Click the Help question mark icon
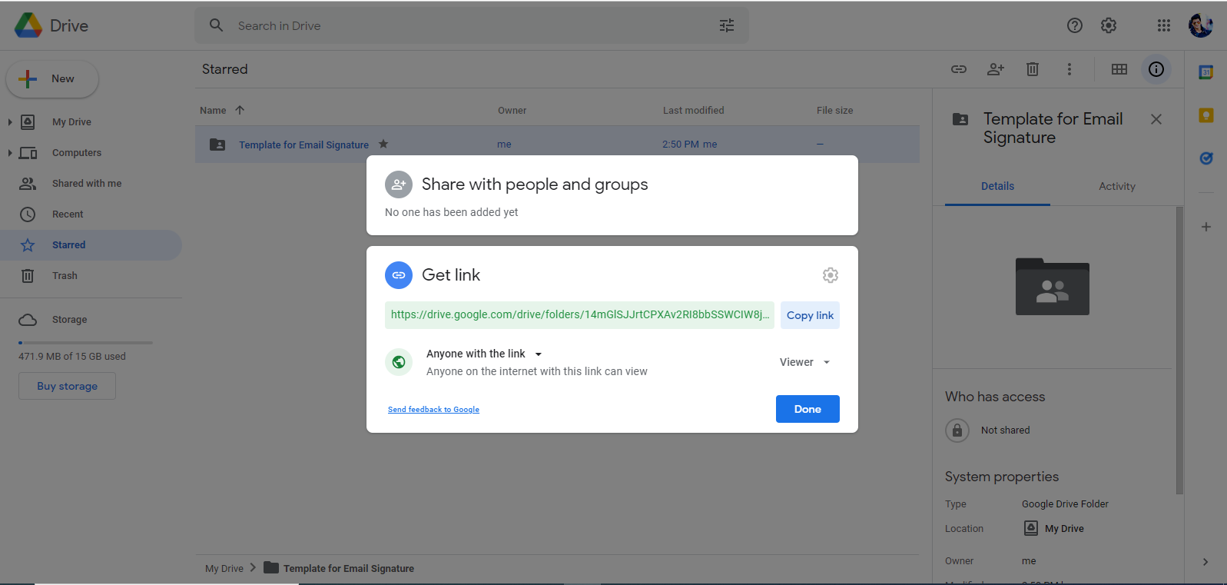 coord(1074,25)
